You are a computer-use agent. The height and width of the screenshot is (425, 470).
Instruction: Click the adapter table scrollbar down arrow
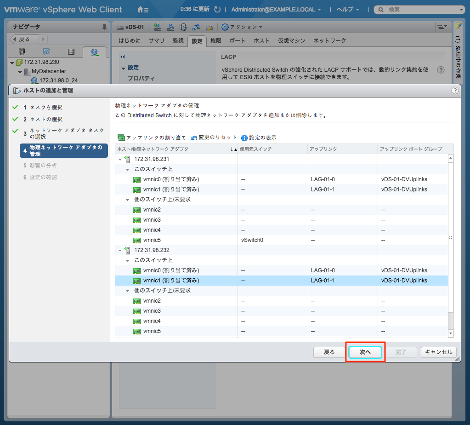(x=451, y=333)
